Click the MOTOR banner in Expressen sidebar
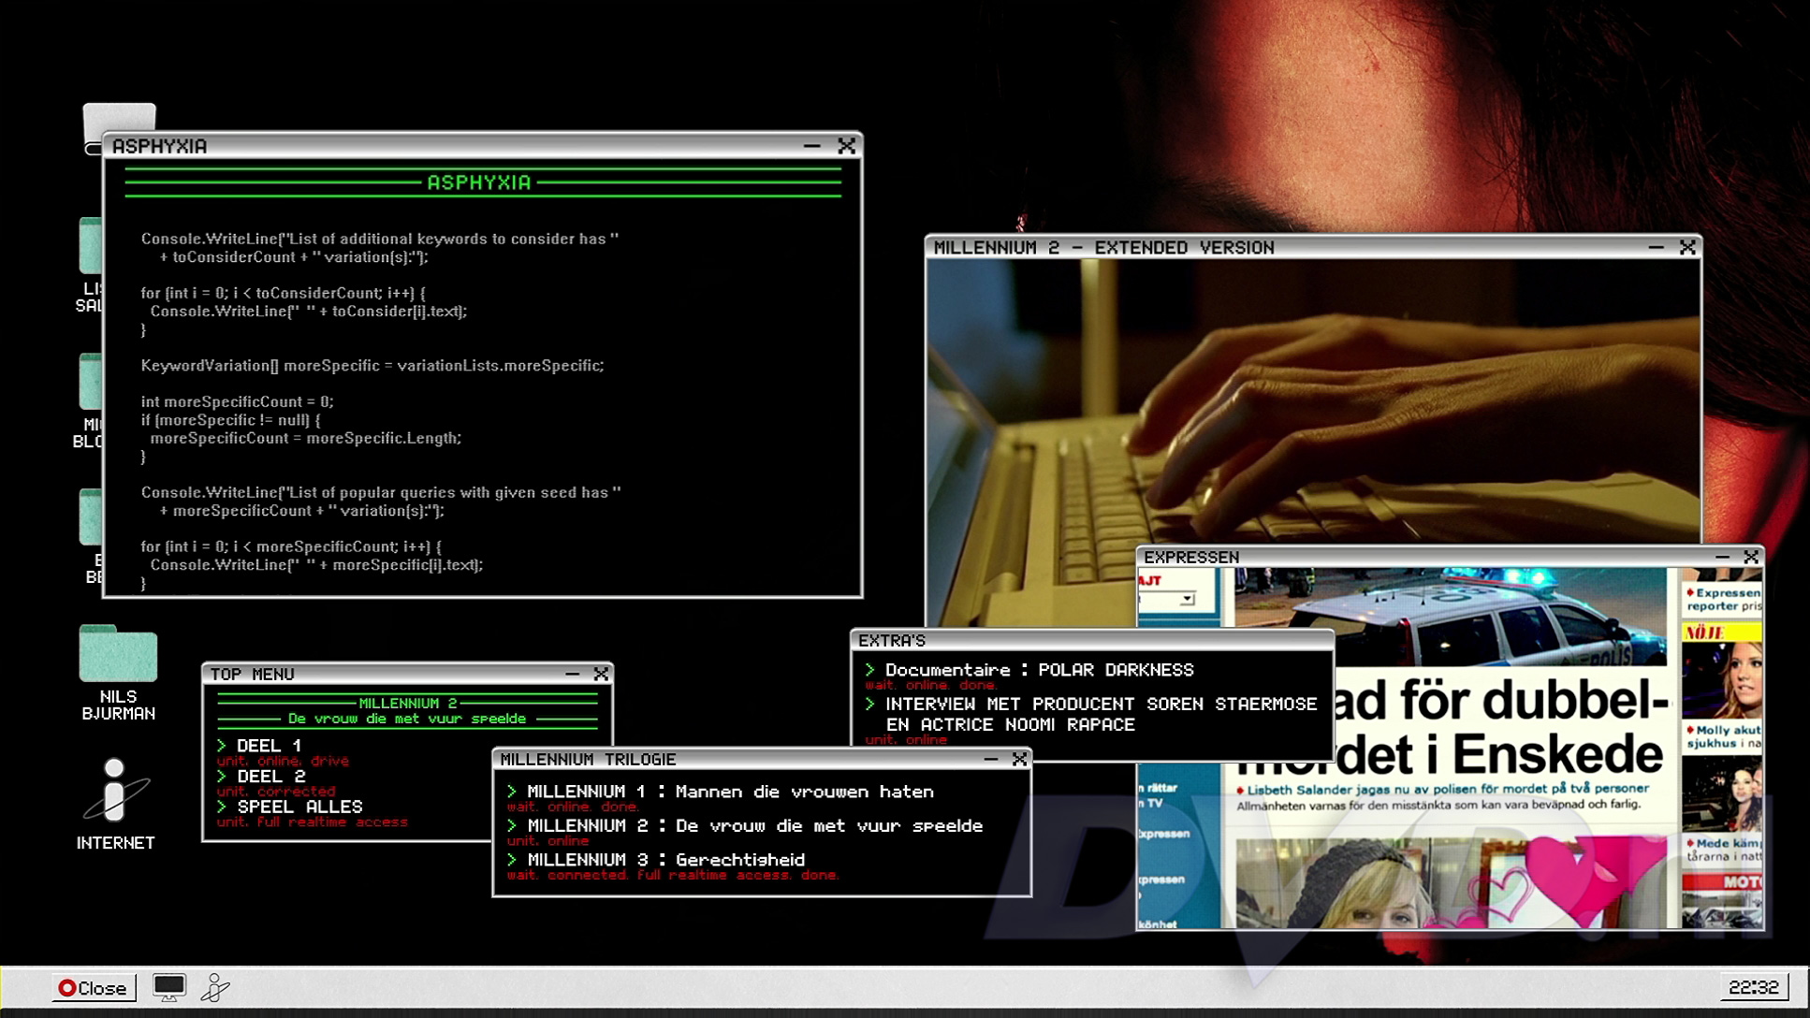This screenshot has height=1018, width=1810. [x=1722, y=881]
